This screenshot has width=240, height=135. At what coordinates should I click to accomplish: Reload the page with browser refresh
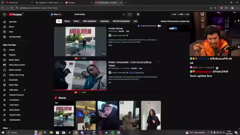click(x=12, y=8)
